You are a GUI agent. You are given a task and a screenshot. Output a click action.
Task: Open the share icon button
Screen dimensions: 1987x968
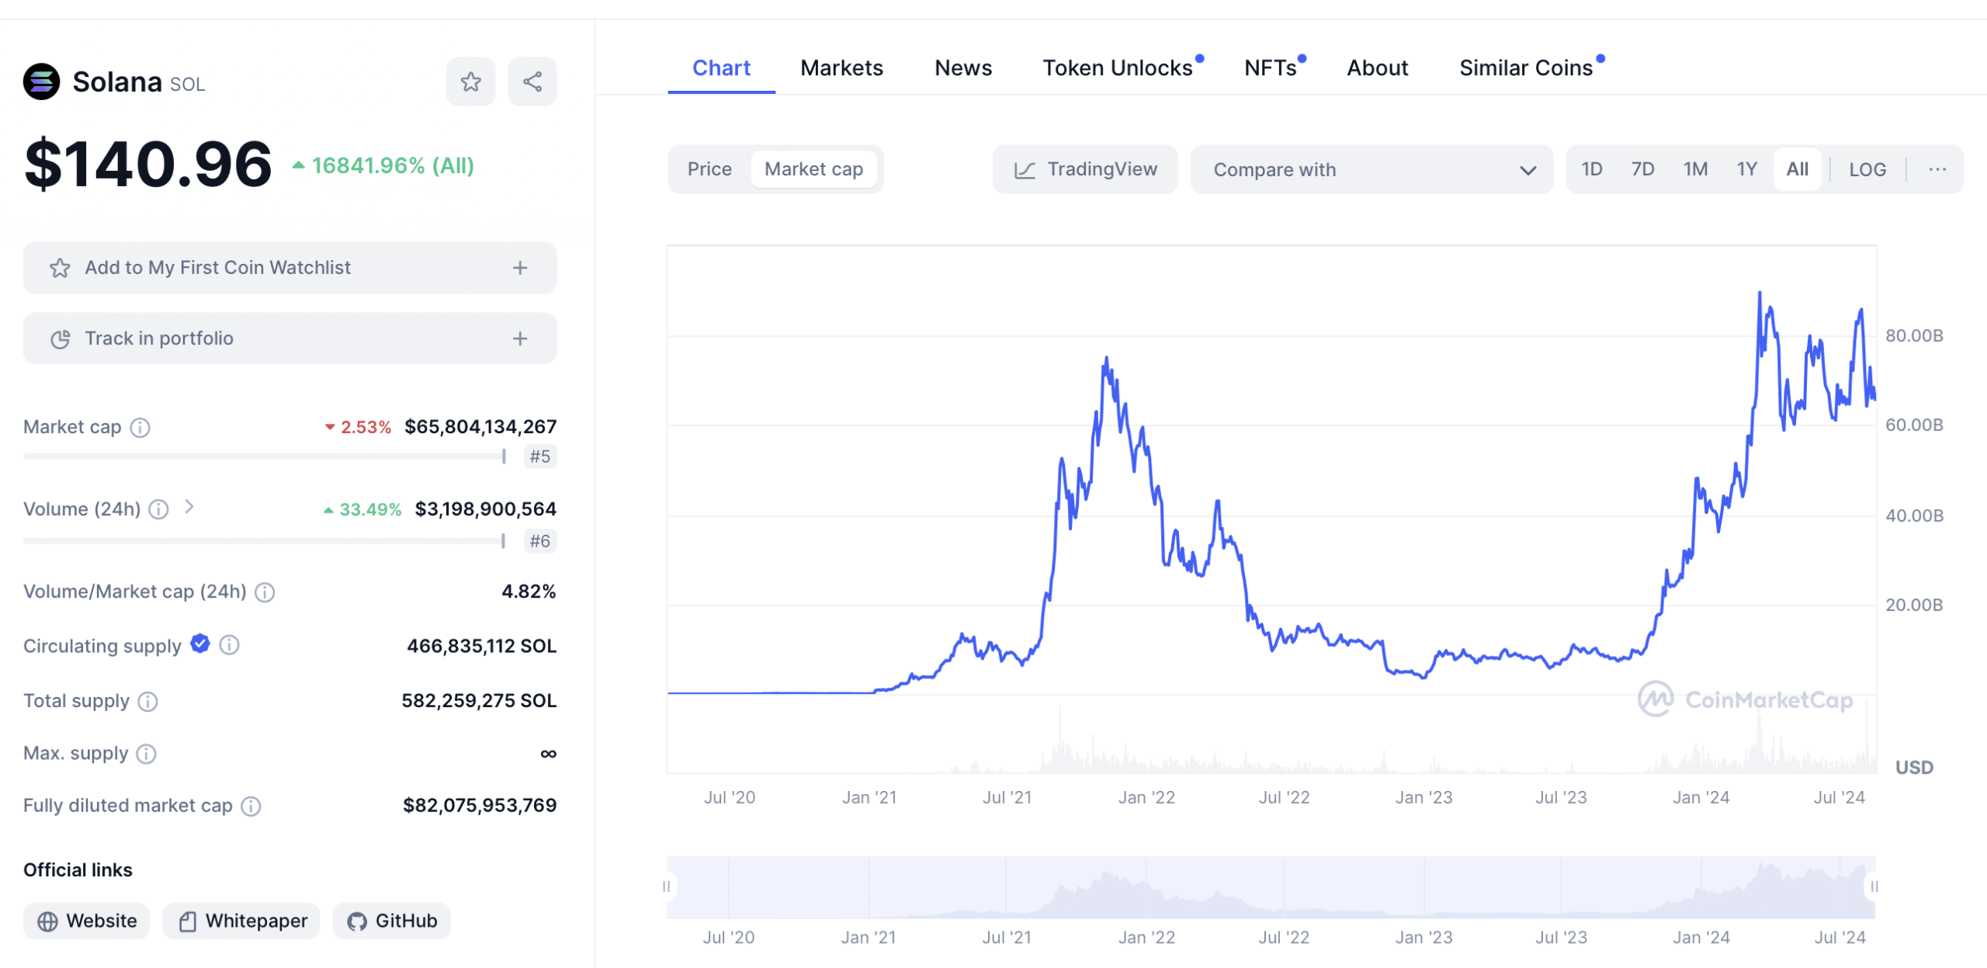pyautogui.click(x=532, y=82)
